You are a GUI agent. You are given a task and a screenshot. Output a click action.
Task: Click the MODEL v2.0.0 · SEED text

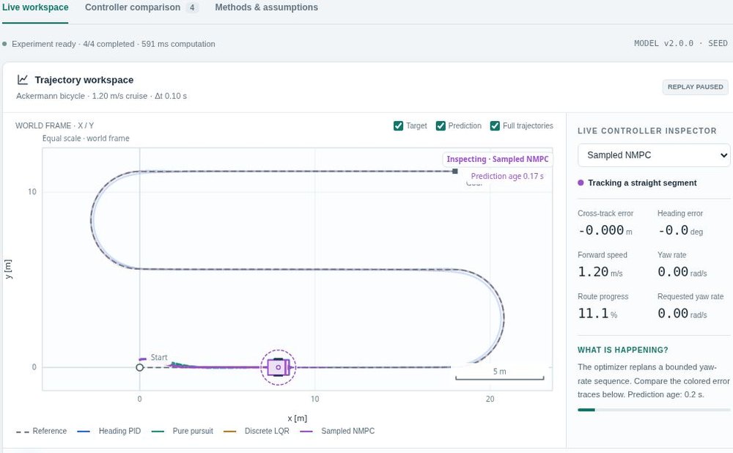click(x=681, y=43)
